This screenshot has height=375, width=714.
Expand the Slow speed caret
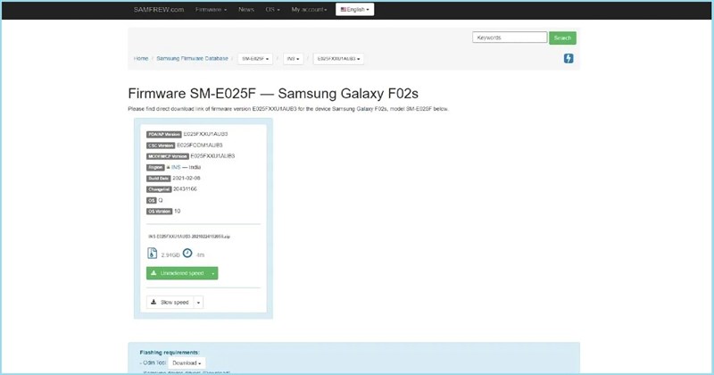tap(198, 302)
